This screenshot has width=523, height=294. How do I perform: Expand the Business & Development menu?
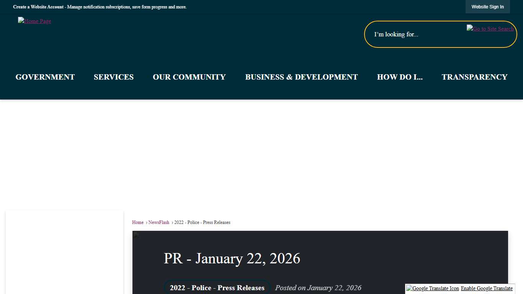301,77
